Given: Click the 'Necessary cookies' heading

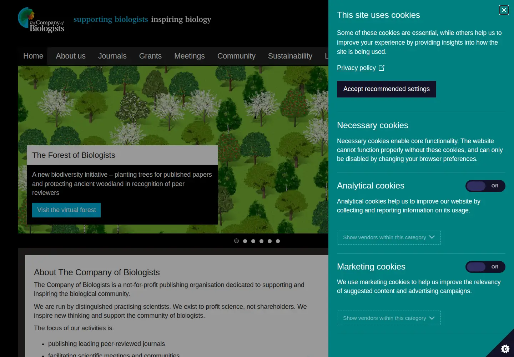Looking at the screenshot, I should coord(373,125).
